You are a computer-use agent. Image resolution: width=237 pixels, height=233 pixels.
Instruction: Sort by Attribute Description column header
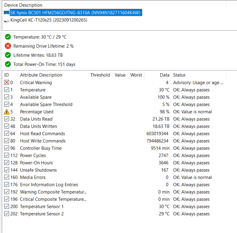coord(53,75)
